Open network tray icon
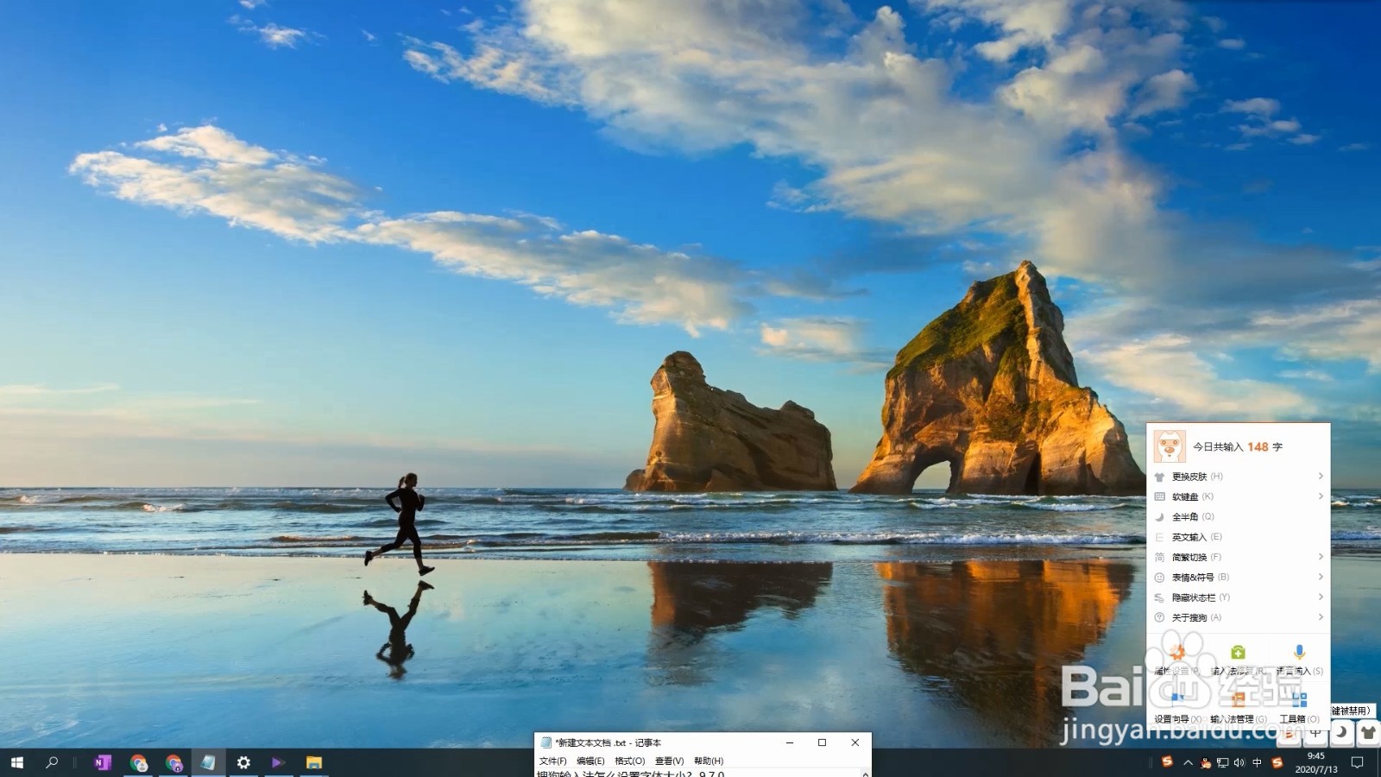 coord(1222,762)
